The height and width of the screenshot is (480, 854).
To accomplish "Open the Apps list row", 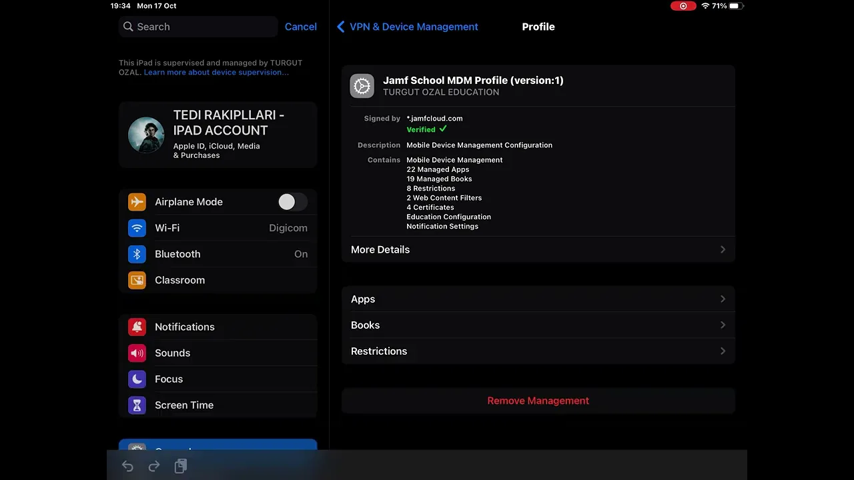I will click(x=538, y=299).
